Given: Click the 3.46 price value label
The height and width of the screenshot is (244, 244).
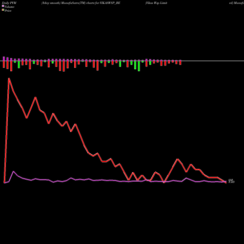Looking at the screenshot, I should click(231, 182).
